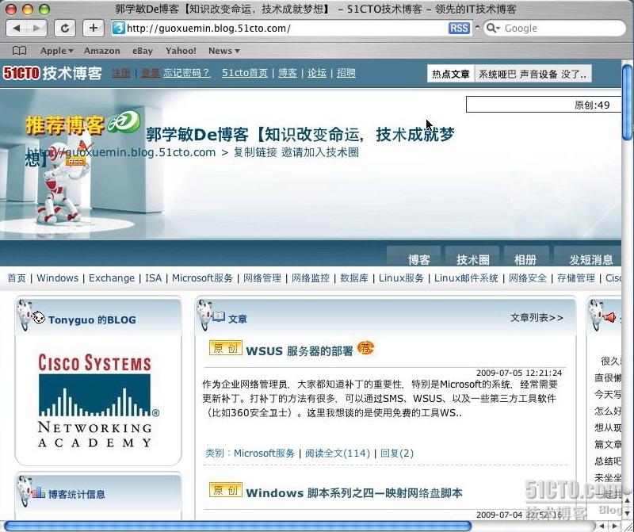Open the Amazon bookmark

coord(102,51)
